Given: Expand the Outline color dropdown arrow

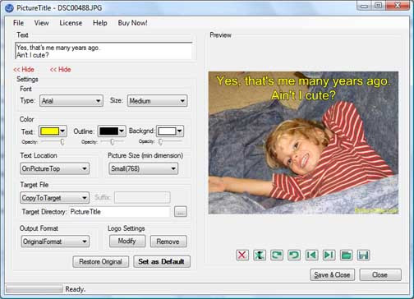Looking at the screenshot, I should click(122, 131).
